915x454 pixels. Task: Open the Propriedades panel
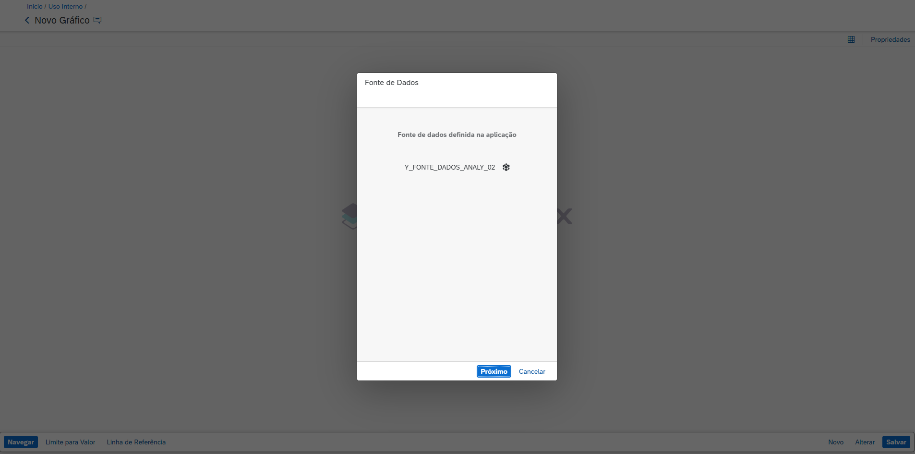(890, 39)
